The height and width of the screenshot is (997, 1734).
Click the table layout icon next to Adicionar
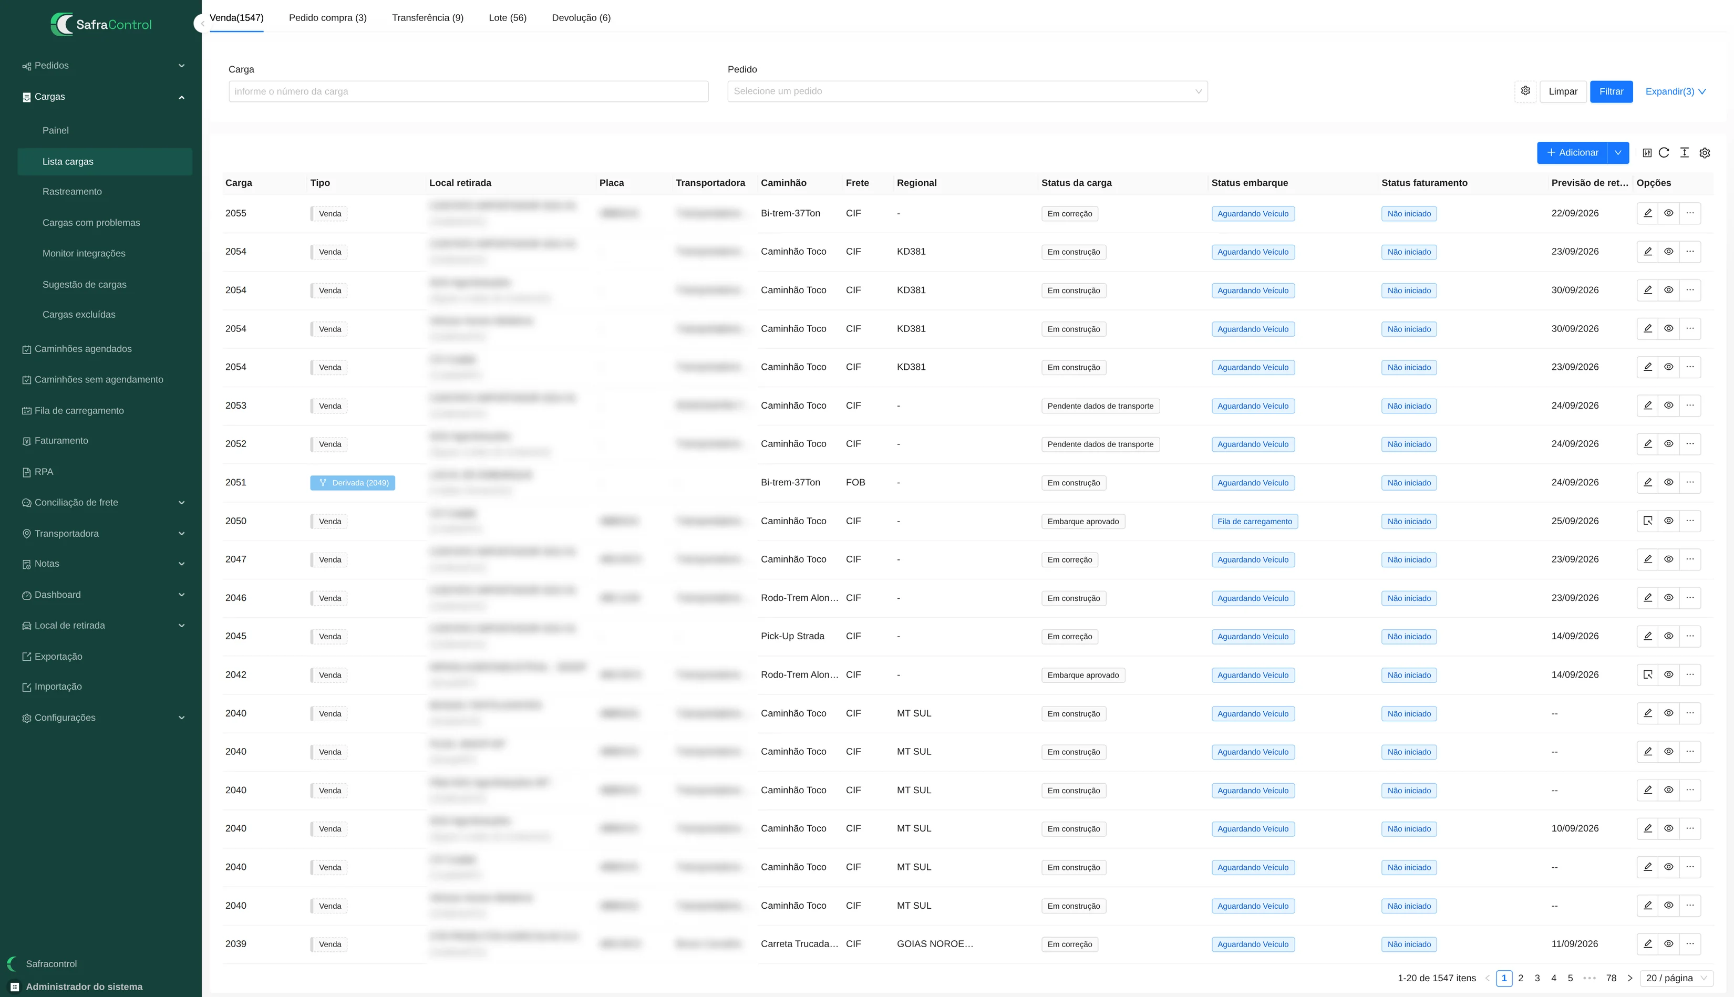tap(1647, 153)
